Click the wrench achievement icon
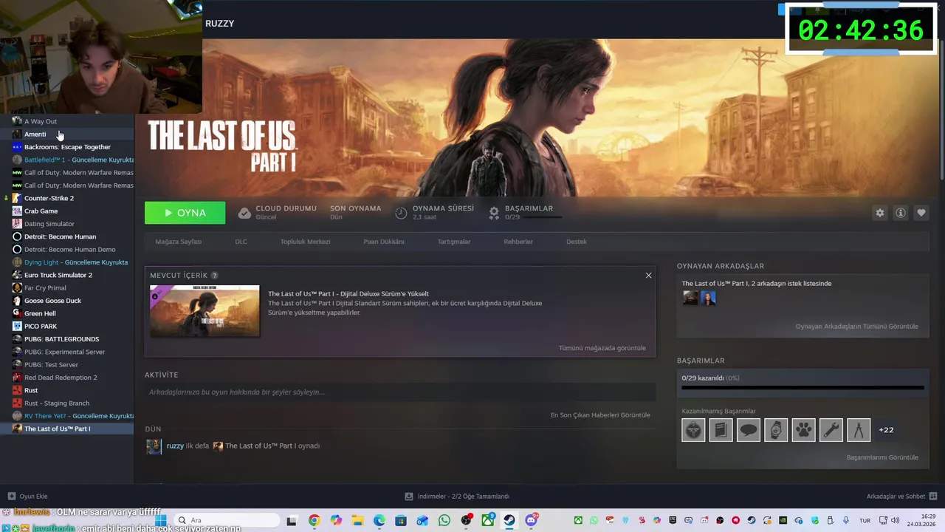Screen dimensions: 945x532 [x=831, y=429]
